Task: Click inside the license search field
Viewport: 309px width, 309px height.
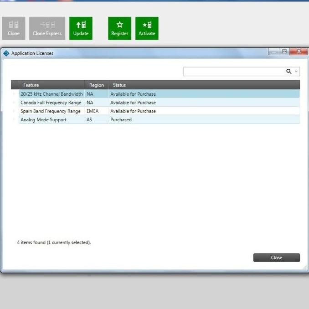Action: tap(233, 72)
